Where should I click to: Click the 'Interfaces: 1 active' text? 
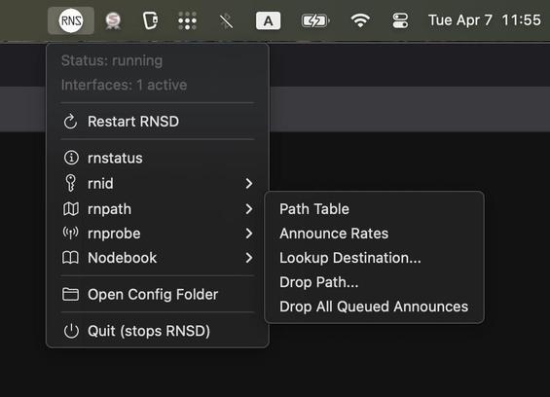pyautogui.click(x=125, y=85)
